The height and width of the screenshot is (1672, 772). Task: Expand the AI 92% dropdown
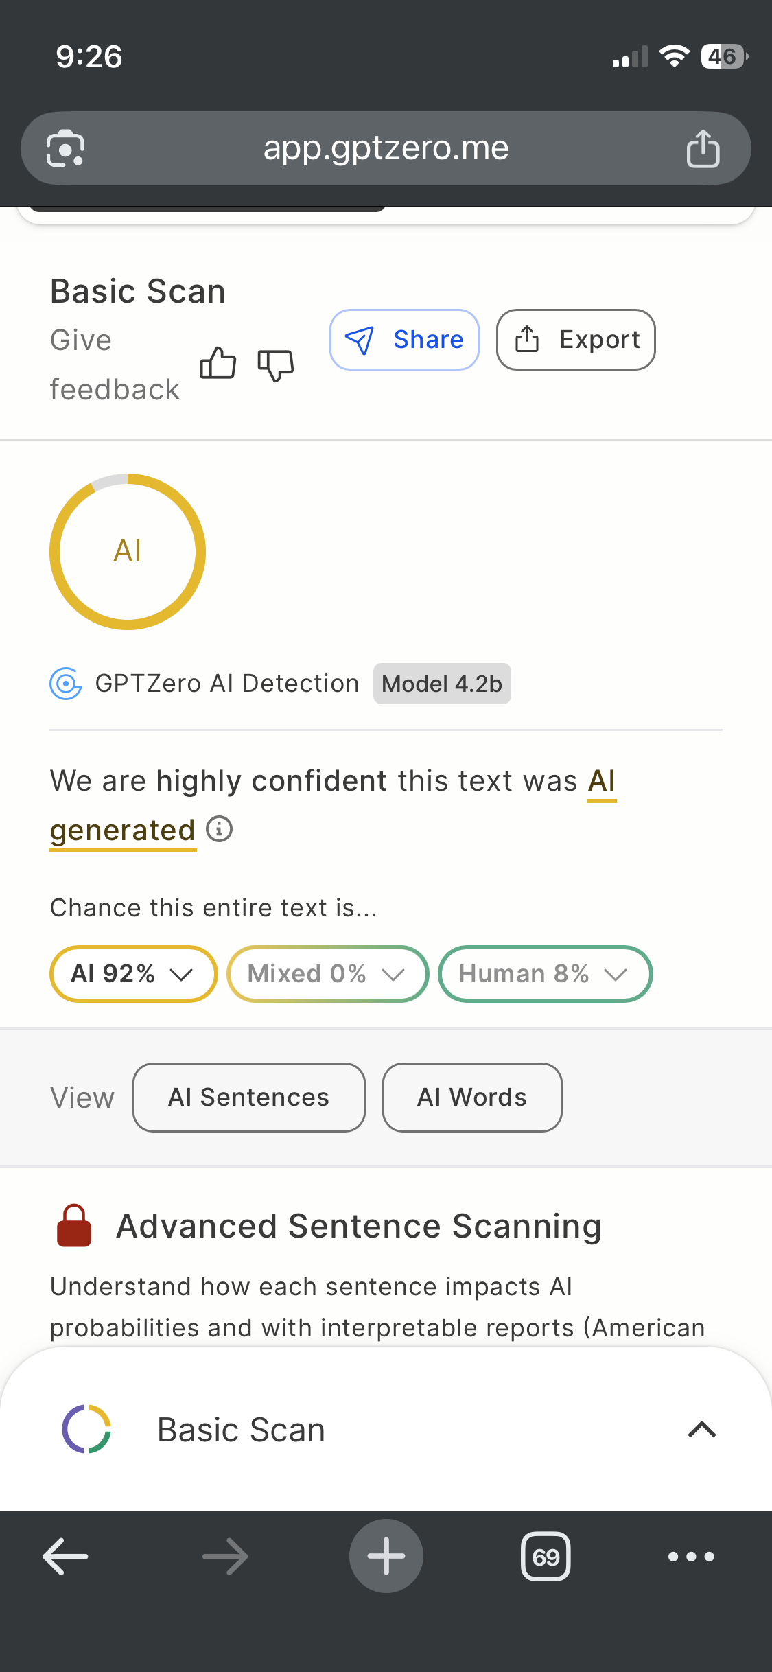(x=133, y=974)
